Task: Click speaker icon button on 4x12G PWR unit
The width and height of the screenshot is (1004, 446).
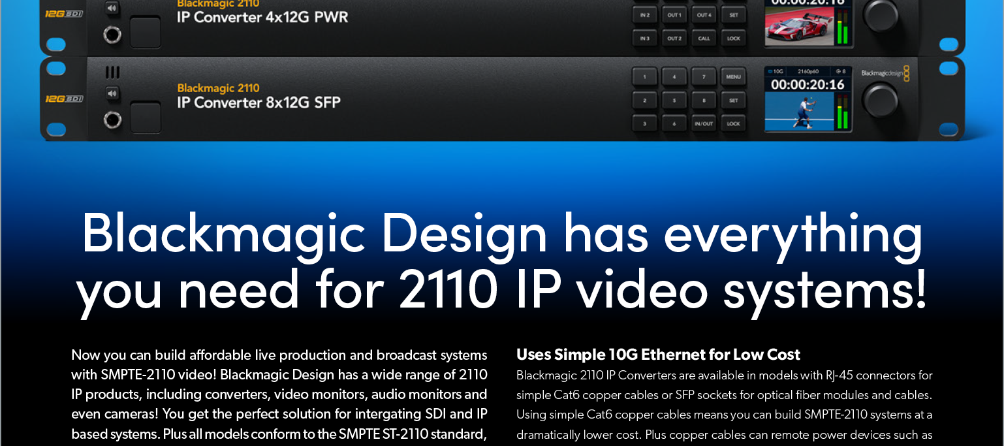Action: coord(113,8)
